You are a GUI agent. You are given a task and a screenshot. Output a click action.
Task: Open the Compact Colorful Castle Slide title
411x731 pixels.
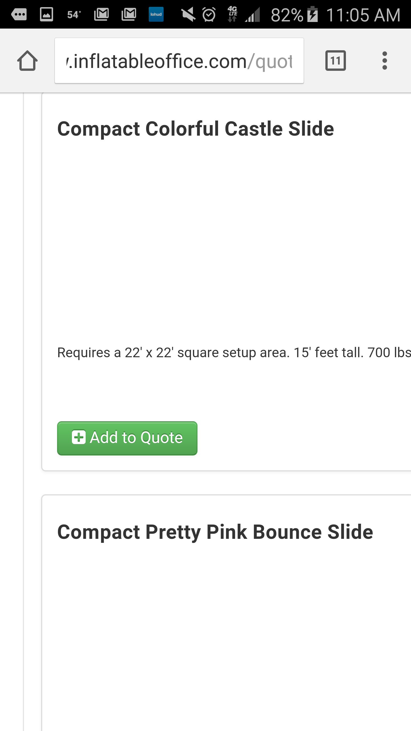tap(196, 129)
